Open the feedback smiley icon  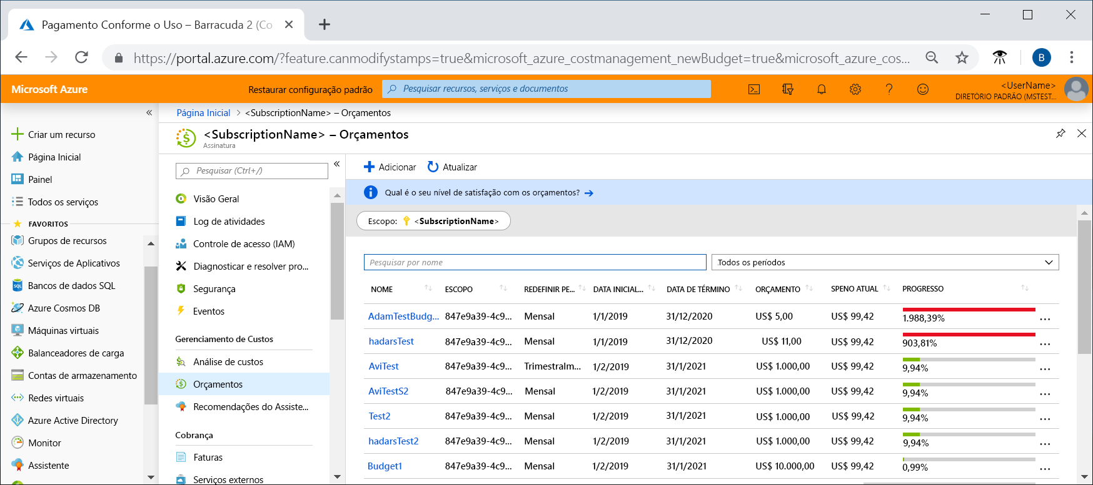[923, 89]
